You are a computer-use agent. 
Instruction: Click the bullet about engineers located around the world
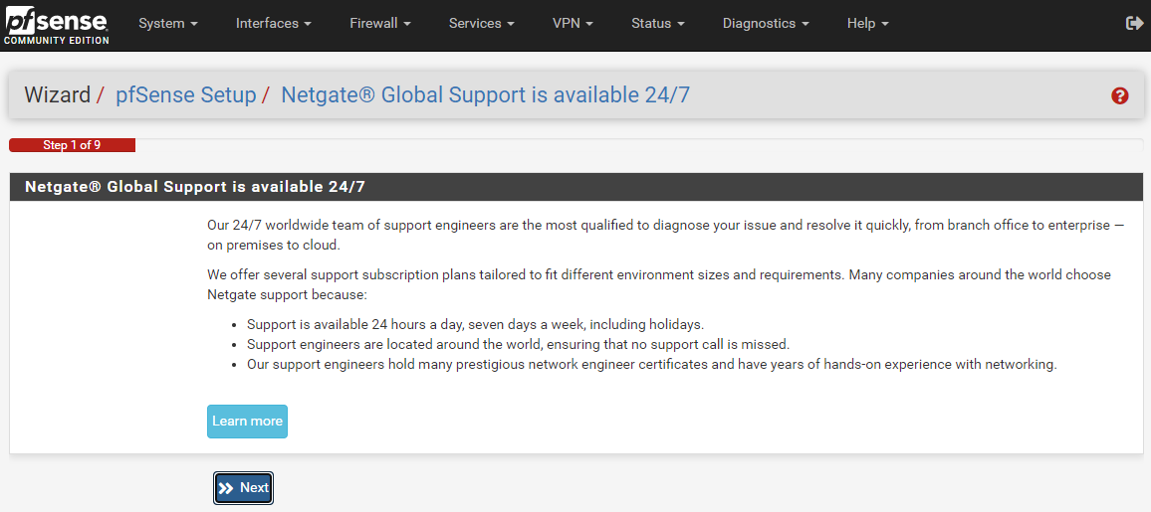(518, 344)
